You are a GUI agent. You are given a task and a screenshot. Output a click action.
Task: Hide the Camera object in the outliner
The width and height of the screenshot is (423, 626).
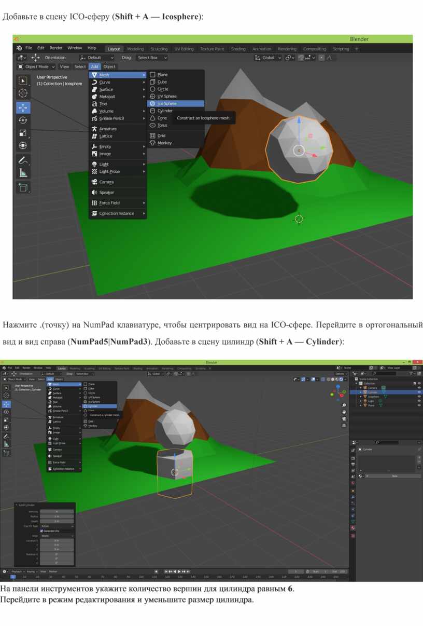419,388
